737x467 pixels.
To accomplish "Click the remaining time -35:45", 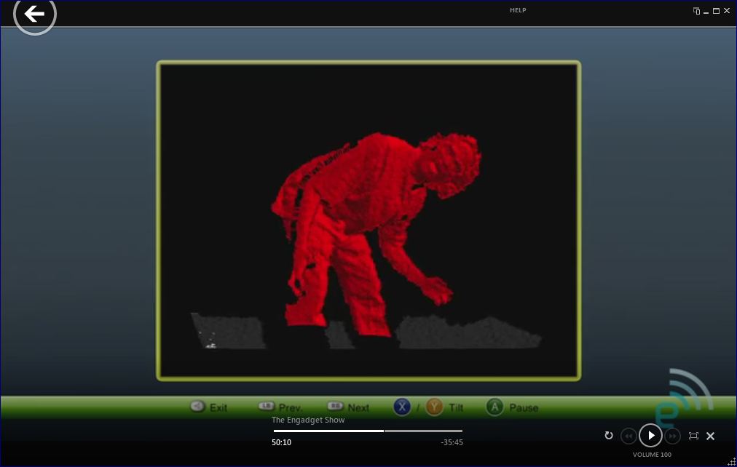I will coord(452,442).
